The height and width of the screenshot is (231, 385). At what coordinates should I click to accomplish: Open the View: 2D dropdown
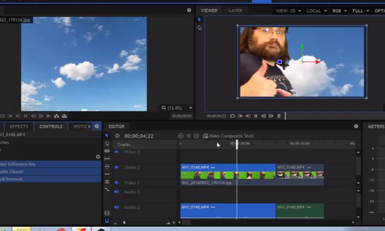[288, 11]
